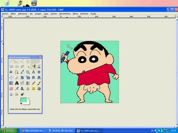Open the Ver menu
This screenshot has height=133, width=178.
(31, 14)
